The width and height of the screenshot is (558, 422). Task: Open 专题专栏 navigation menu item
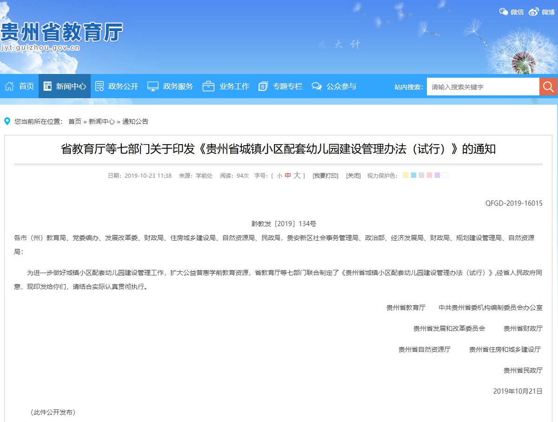tap(287, 86)
